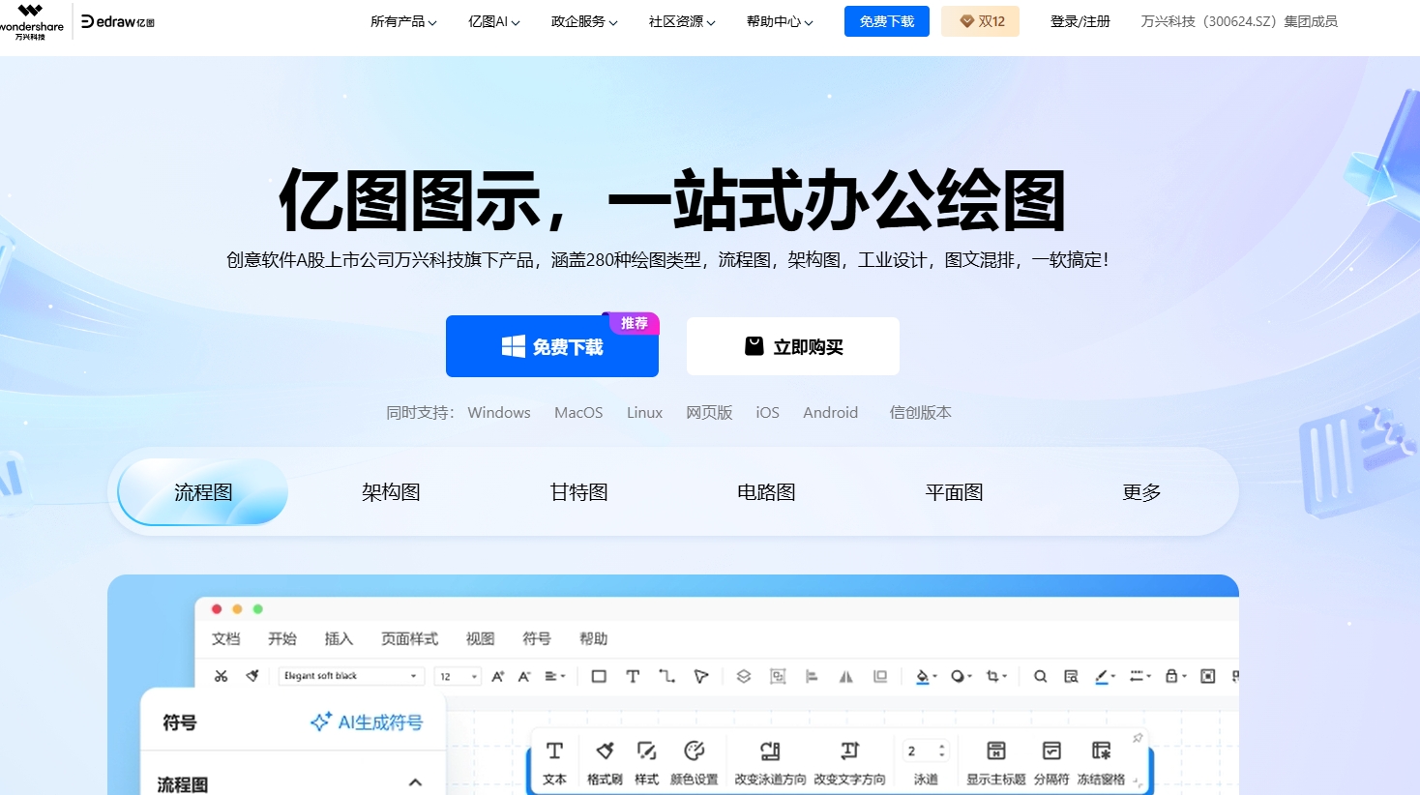Click the edraw 亿图 logo
Viewport: 1420px width, 795px height.
click(x=118, y=21)
